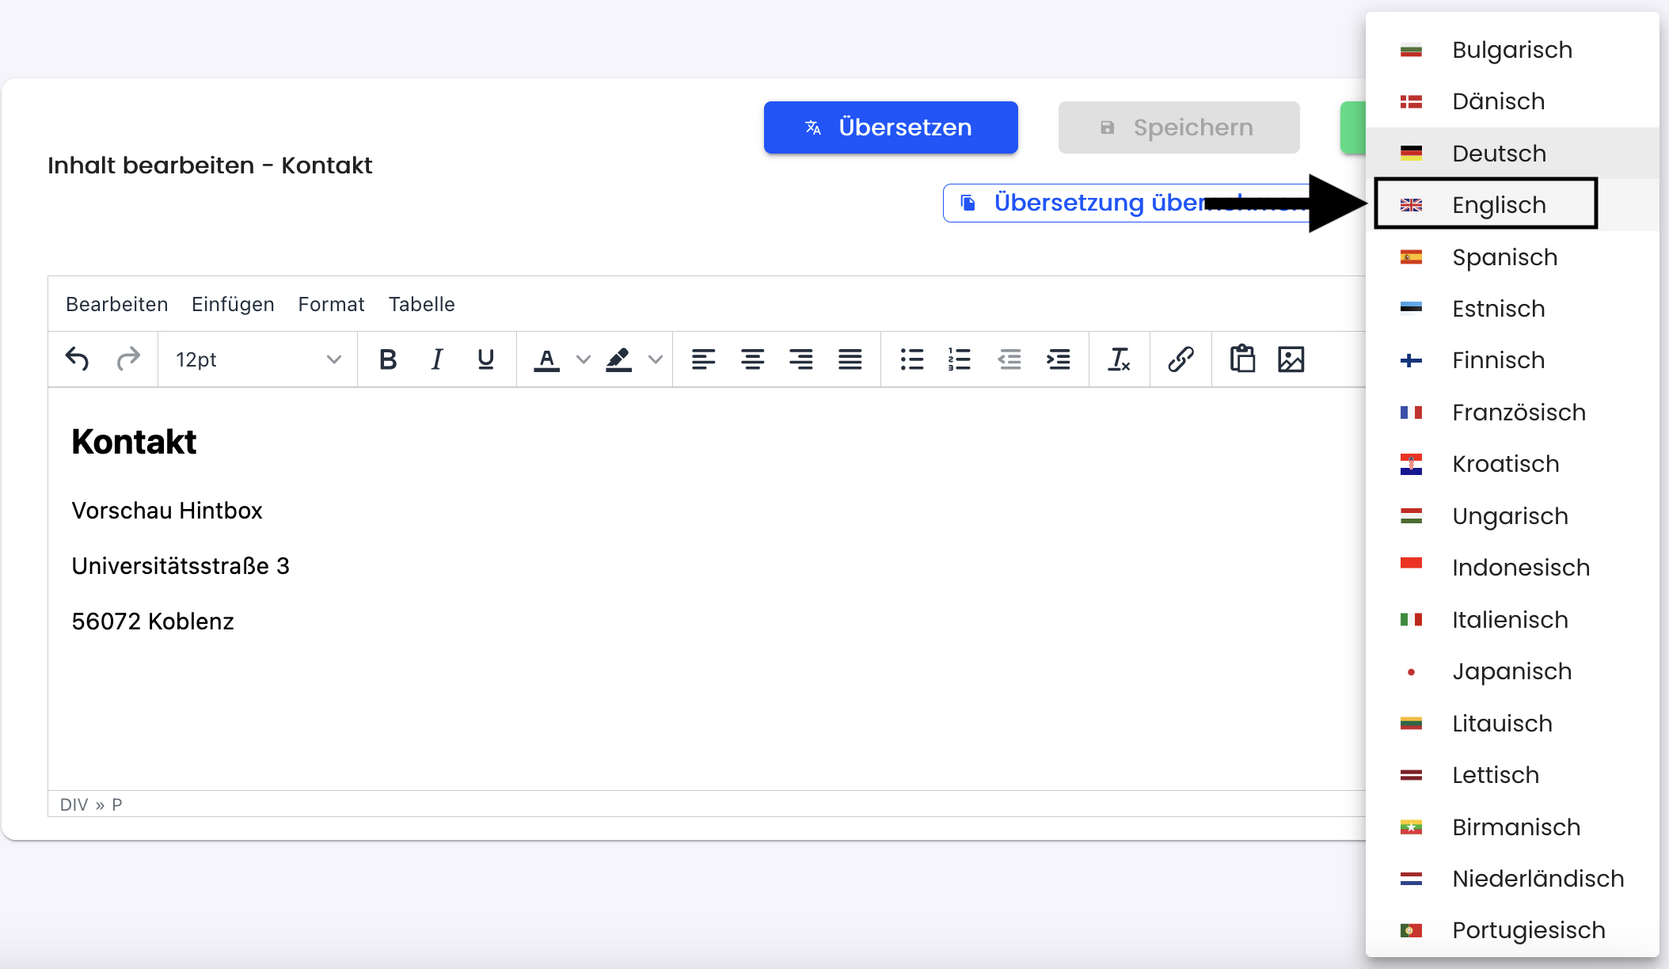This screenshot has width=1669, height=969.
Task: Choose Kroatisch as language
Action: coord(1512,464)
